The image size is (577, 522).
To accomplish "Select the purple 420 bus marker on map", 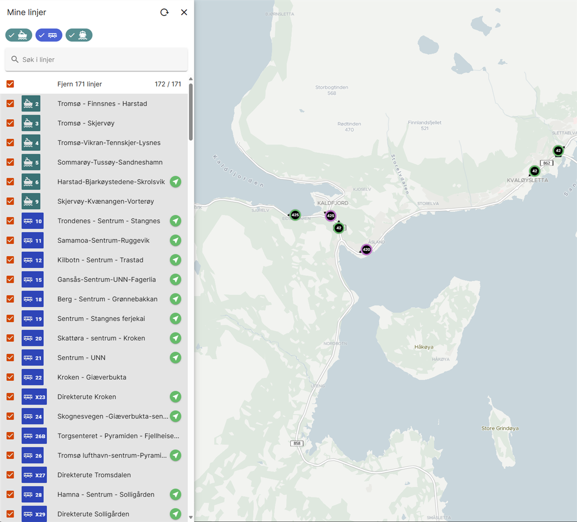I will tap(366, 249).
